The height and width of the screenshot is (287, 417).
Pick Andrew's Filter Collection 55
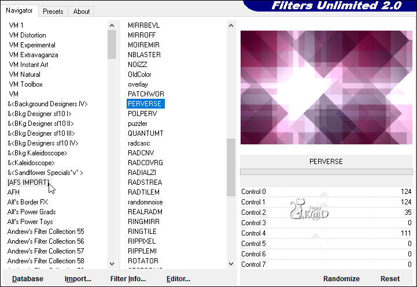[x=46, y=232]
